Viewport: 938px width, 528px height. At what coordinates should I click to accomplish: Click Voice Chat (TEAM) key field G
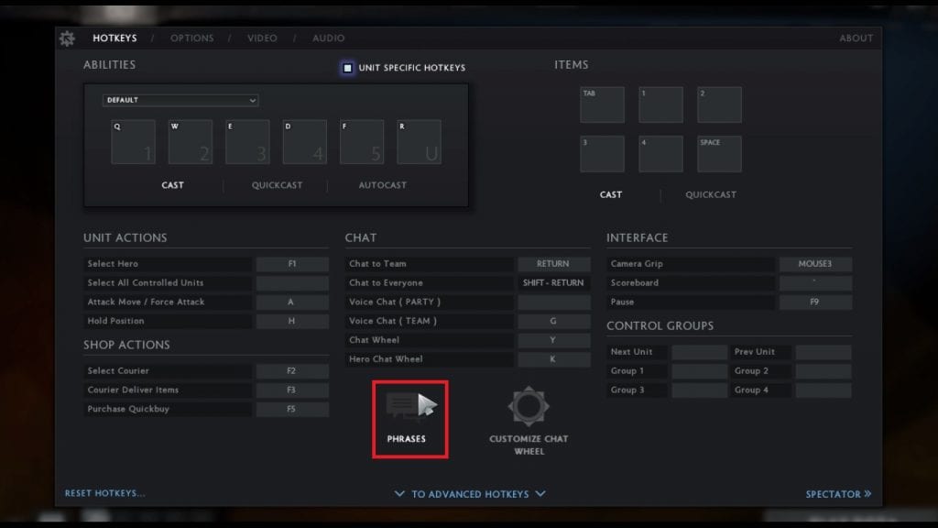coord(553,322)
